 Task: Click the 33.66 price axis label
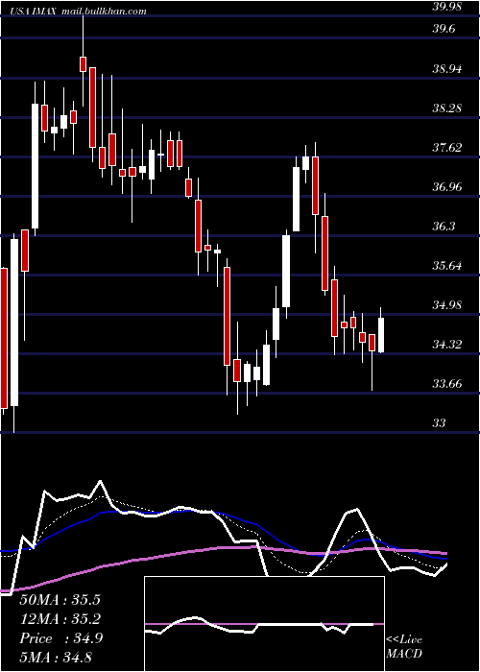447,383
